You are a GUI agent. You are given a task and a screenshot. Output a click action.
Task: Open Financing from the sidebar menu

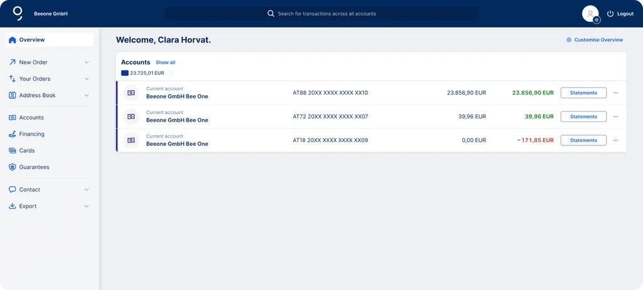[x=32, y=134]
